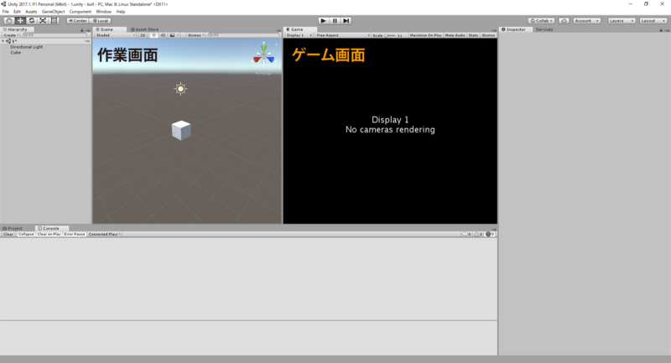
Task: Select the Rect transform tool
Action: 54,20
